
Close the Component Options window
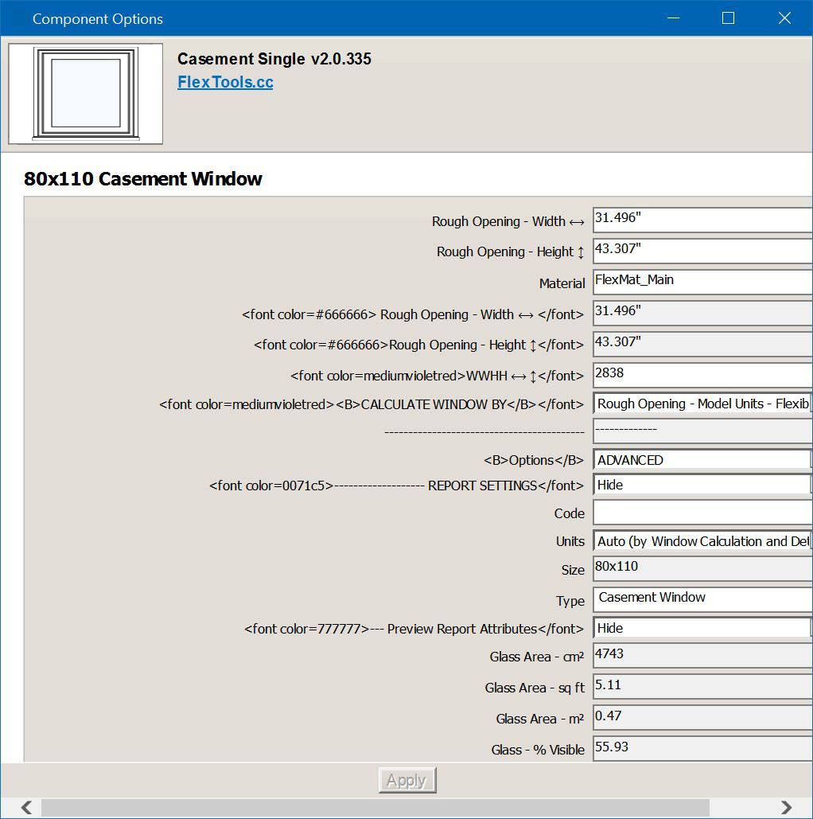point(784,18)
